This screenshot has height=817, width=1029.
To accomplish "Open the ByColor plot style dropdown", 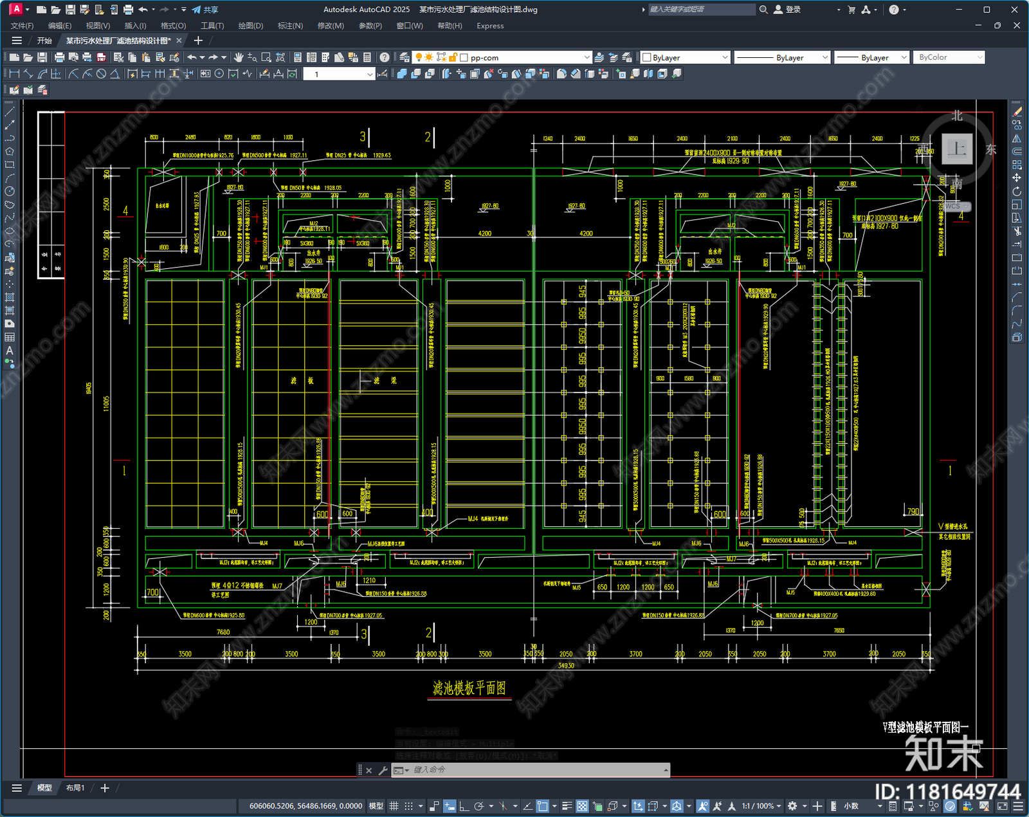I will 949,57.
